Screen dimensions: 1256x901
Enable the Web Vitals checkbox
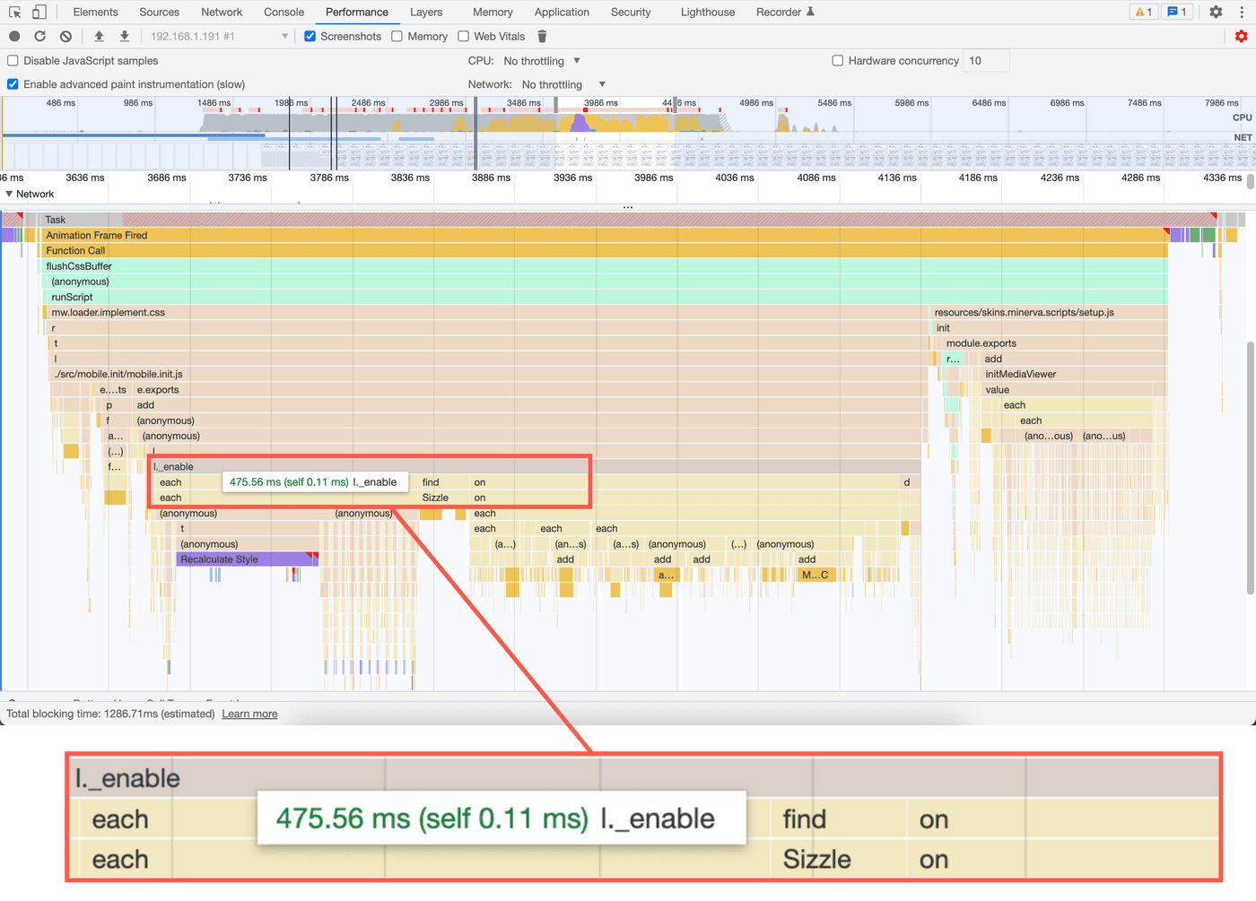[463, 36]
